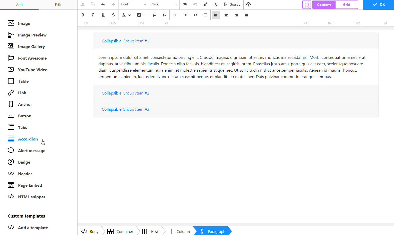Image resolution: width=394 pixels, height=235 pixels.
Task: Toggle justified text alignment
Action: click(x=247, y=15)
